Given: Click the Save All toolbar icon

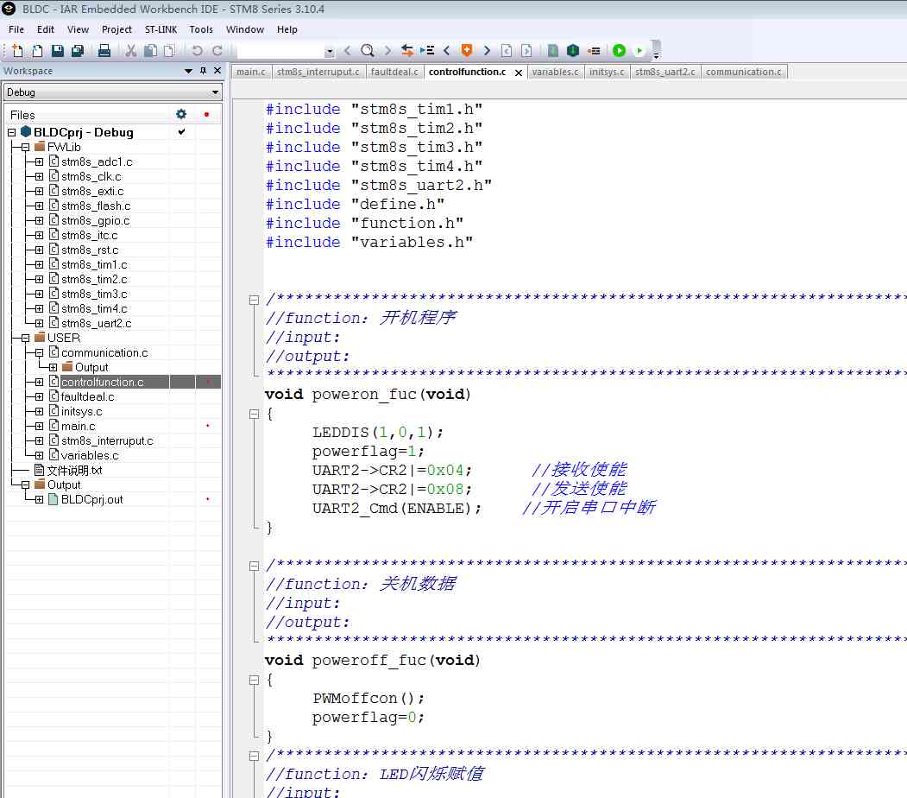Looking at the screenshot, I should tap(78, 51).
